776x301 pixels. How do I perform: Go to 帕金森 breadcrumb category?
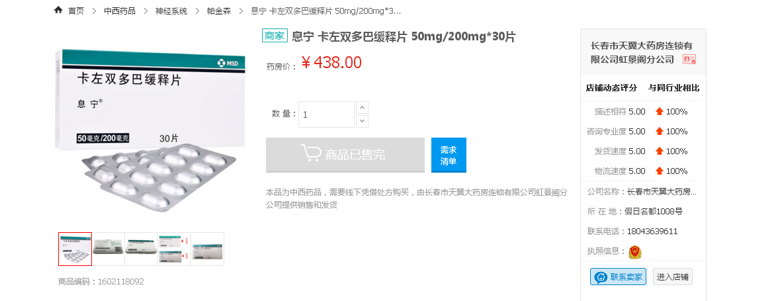coord(219,11)
